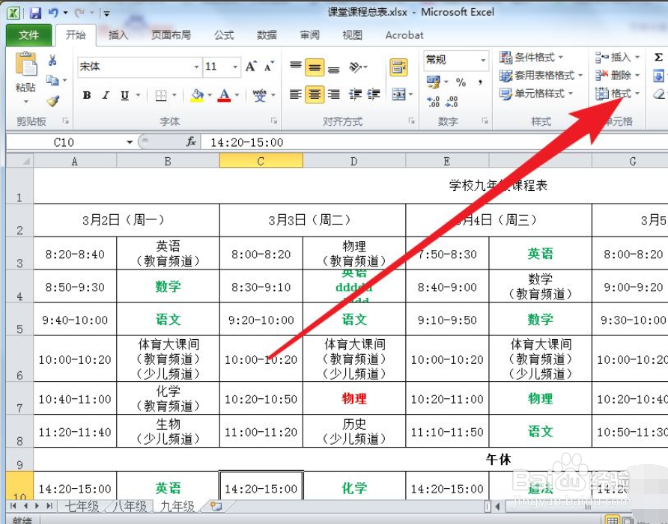
Task: Click the Format Painter icon
Action: (52, 101)
